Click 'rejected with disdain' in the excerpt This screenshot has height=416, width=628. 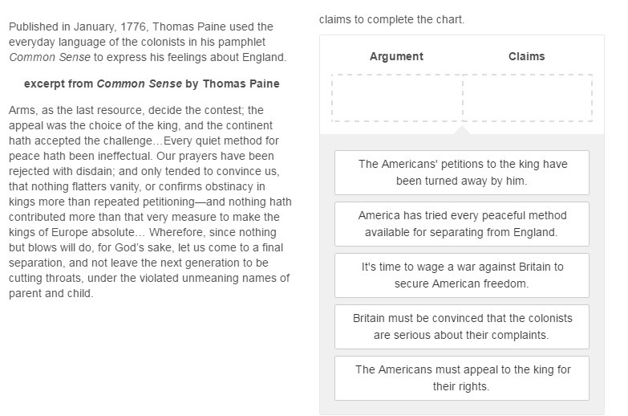pos(62,171)
